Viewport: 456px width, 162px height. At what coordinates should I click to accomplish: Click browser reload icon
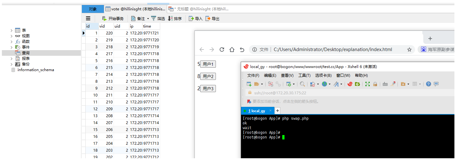(222, 50)
